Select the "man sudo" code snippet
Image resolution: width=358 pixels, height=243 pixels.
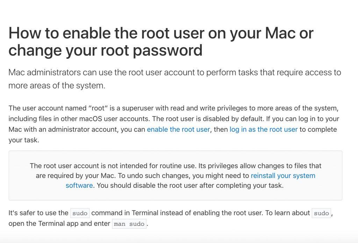(129, 224)
